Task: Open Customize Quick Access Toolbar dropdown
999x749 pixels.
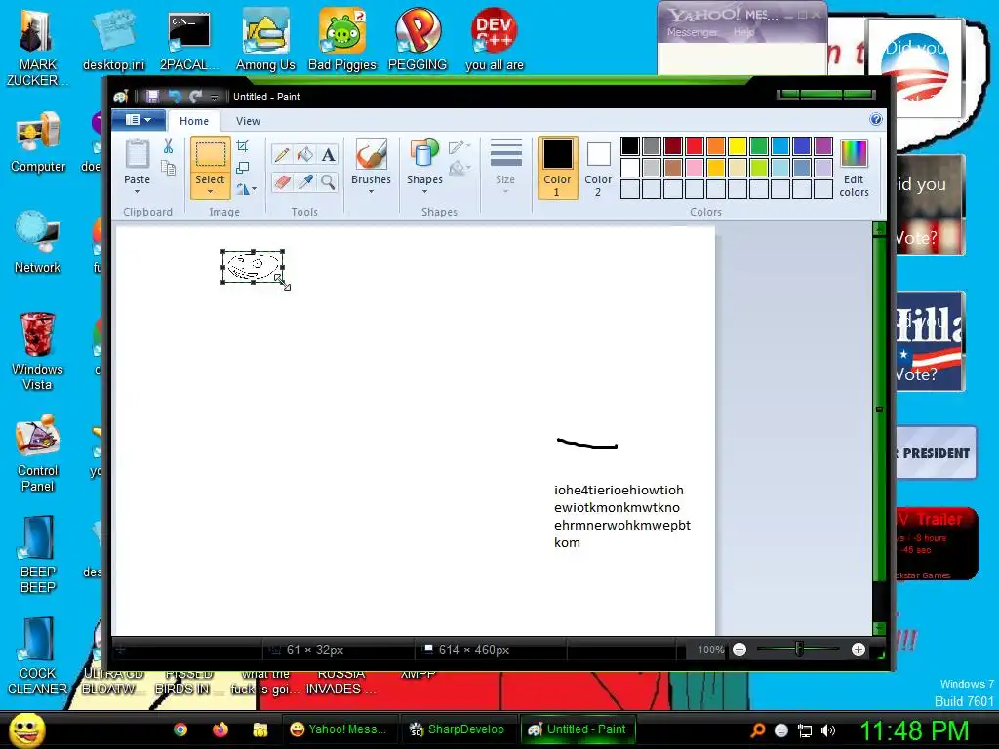Action: point(214,97)
